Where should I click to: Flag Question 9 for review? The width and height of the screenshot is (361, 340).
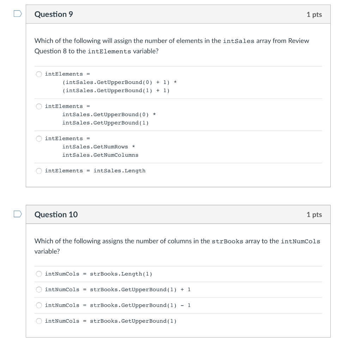pos(18,14)
